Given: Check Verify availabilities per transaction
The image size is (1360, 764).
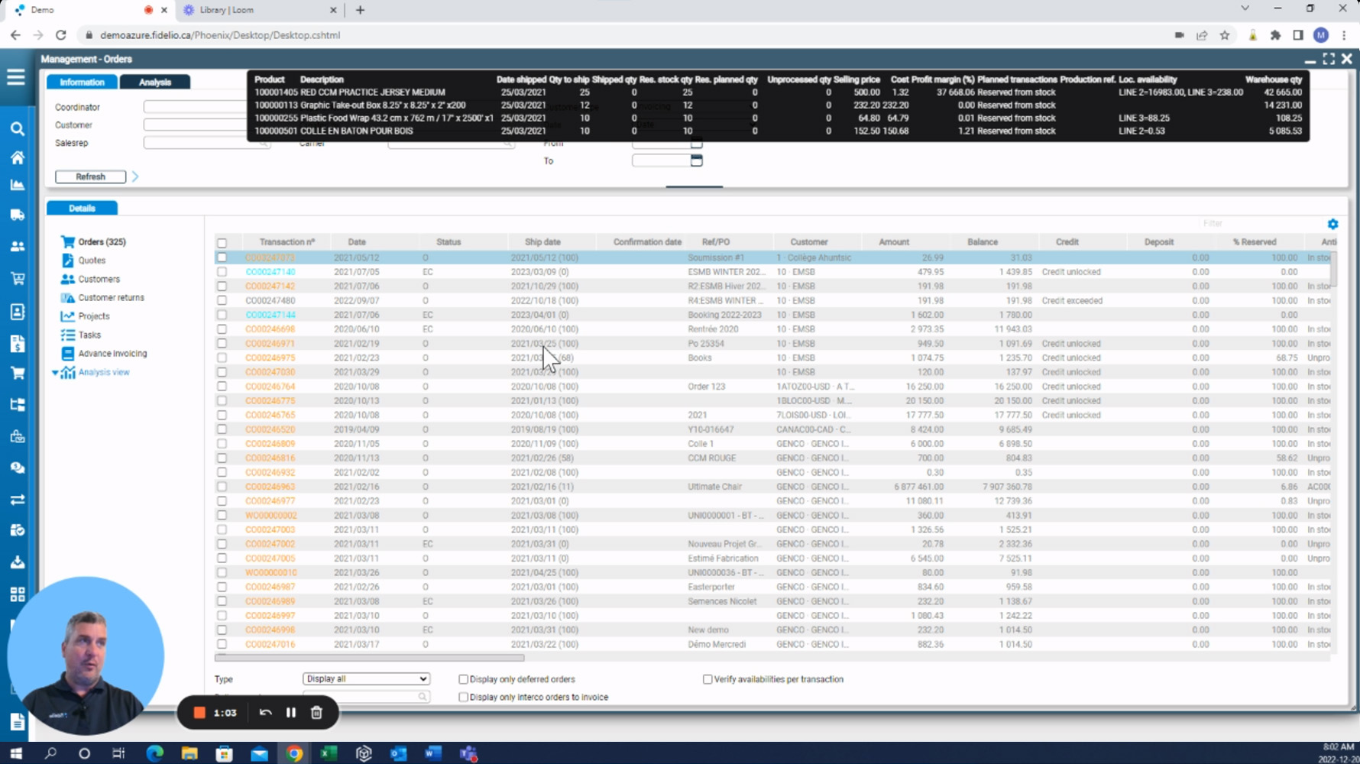Looking at the screenshot, I should pyautogui.click(x=707, y=678).
